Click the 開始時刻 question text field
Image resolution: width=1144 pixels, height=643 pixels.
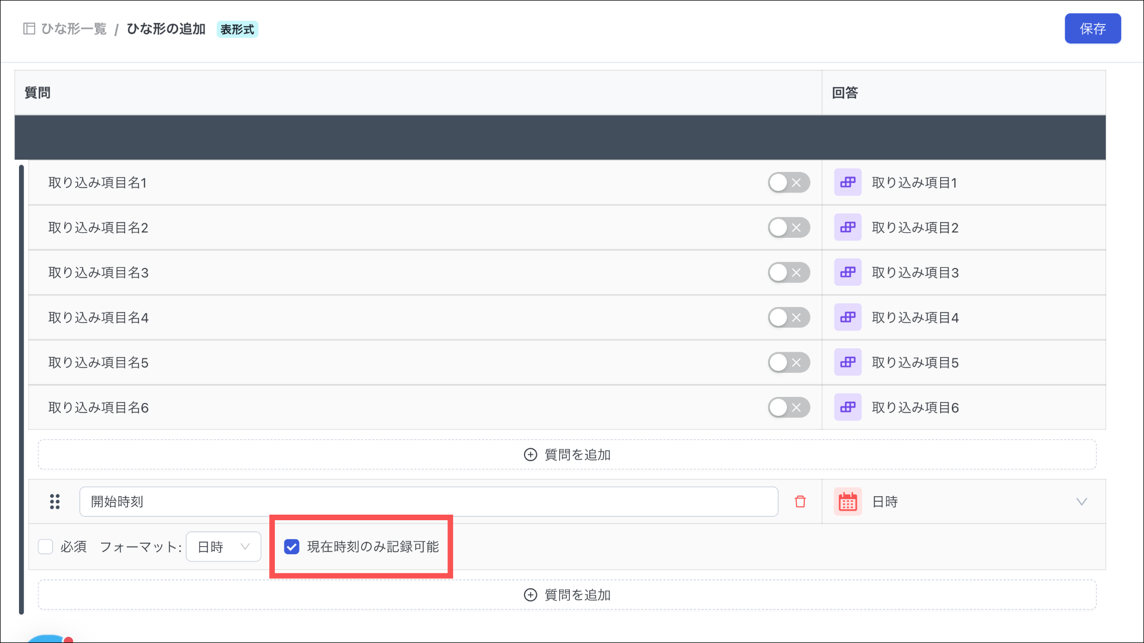pos(428,501)
